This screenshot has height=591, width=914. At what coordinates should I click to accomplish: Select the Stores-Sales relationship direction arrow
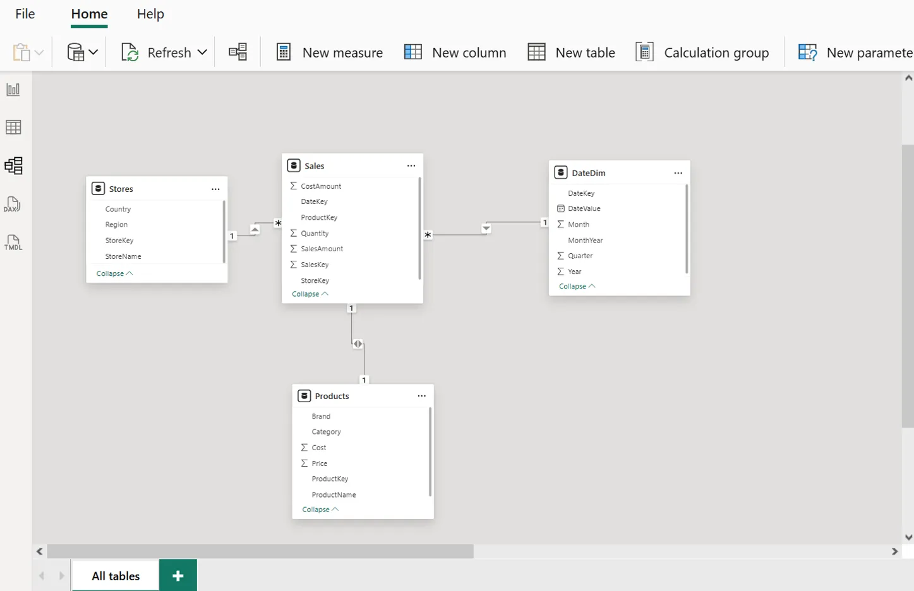(255, 230)
